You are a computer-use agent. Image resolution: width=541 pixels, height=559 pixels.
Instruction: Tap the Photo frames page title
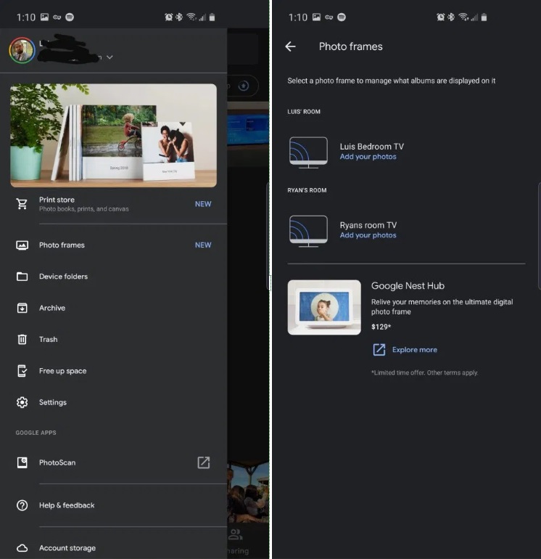pyautogui.click(x=351, y=46)
